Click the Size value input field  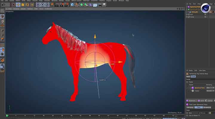(202, 112)
